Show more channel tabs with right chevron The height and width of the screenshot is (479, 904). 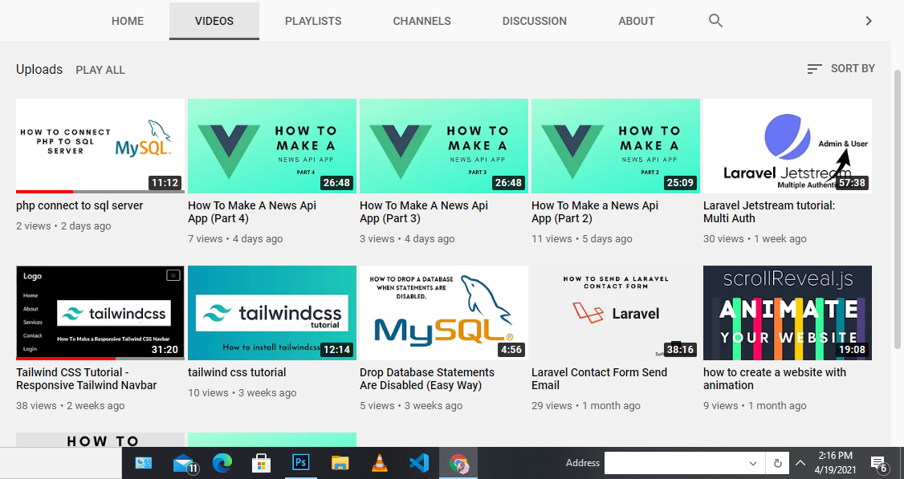868,21
